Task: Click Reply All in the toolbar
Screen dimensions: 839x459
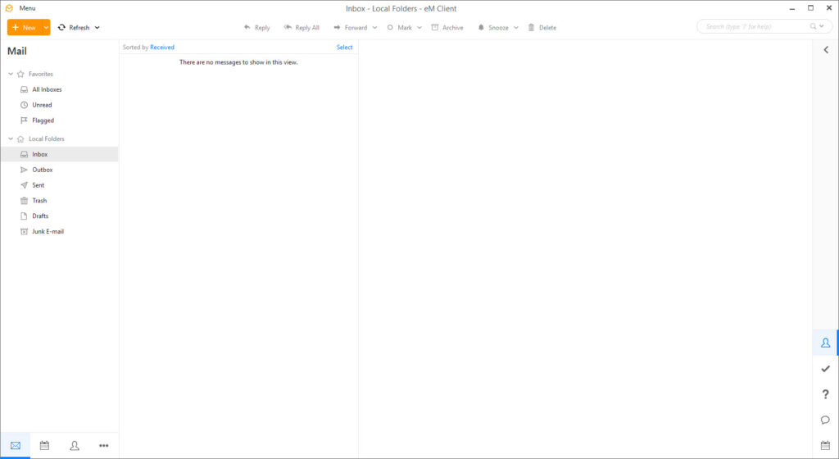Action: (x=302, y=27)
